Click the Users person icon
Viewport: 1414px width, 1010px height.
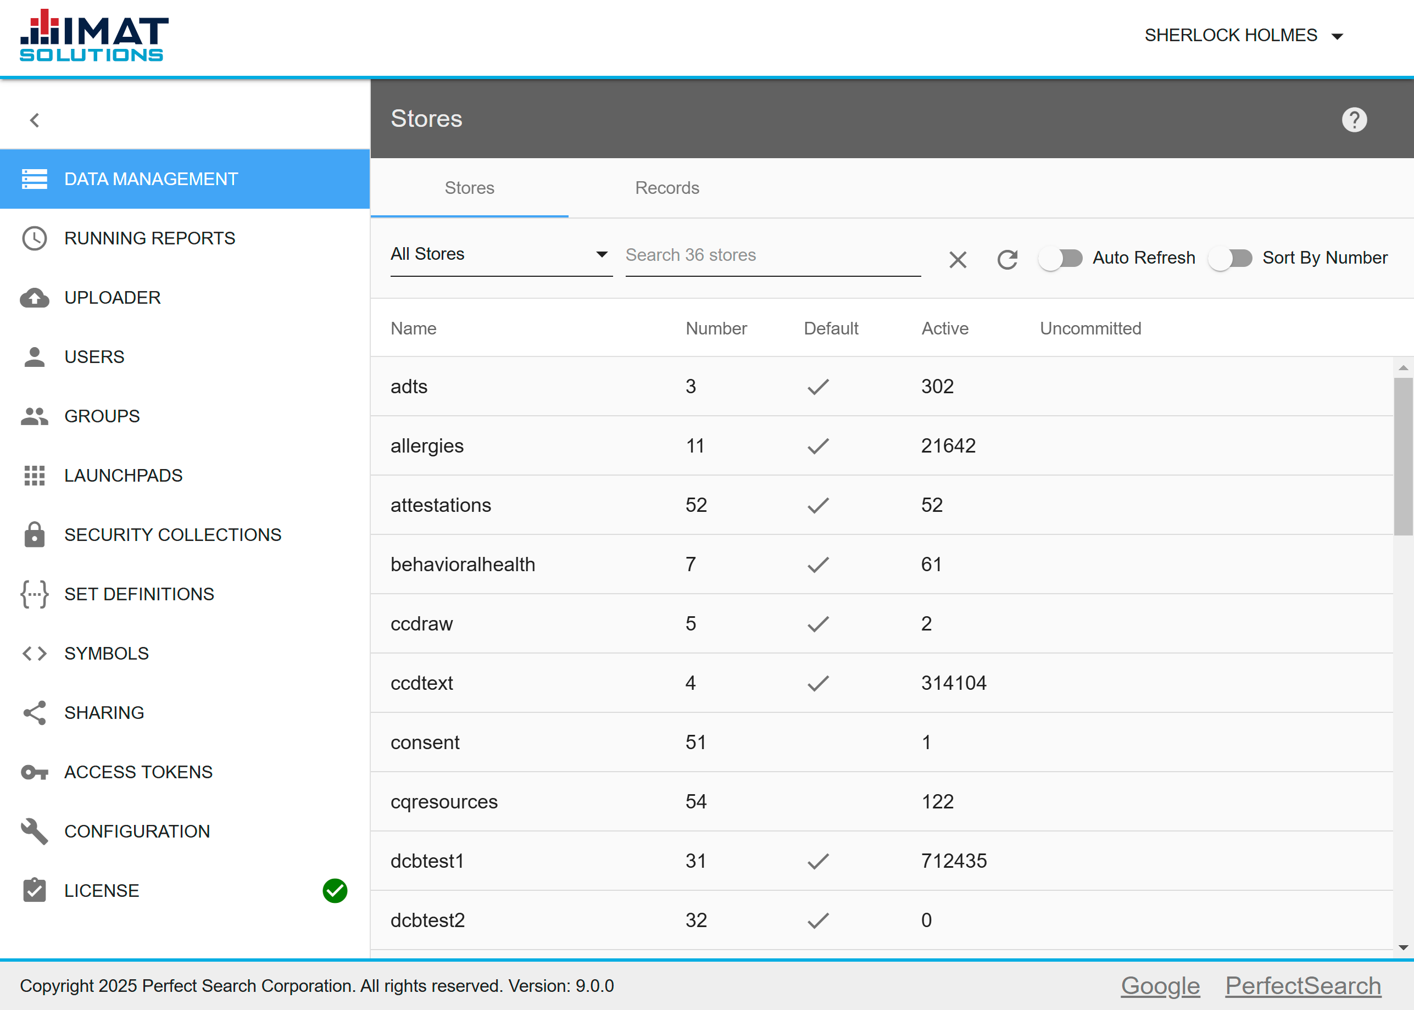34,355
